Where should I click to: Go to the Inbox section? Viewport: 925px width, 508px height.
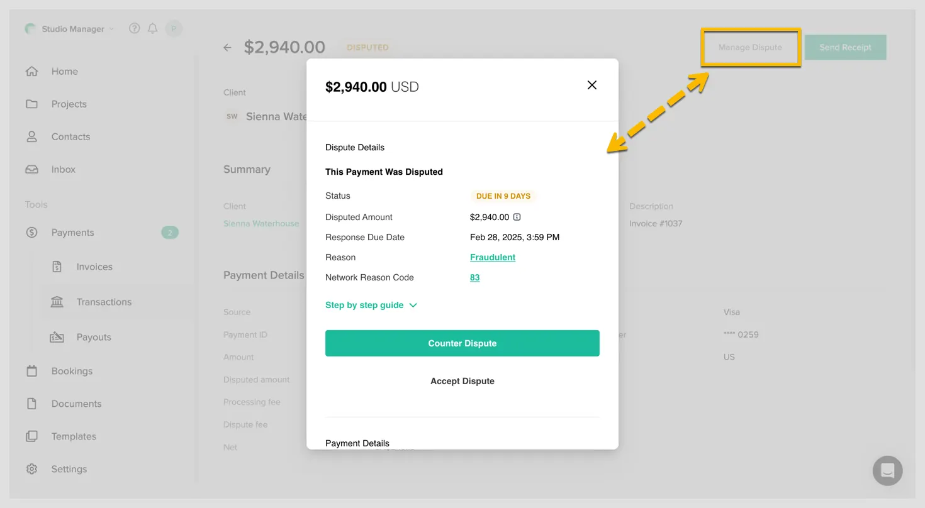pyautogui.click(x=63, y=170)
